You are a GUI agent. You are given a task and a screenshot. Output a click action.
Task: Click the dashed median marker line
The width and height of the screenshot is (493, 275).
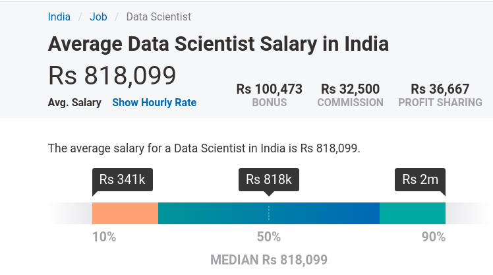pyautogui.click(x=269, y=213)
